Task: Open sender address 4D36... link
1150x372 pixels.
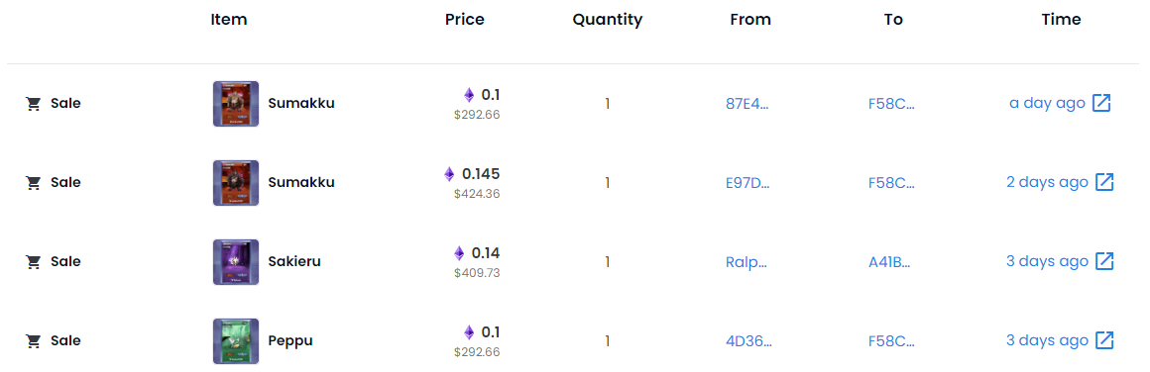Action: point(748,341)
